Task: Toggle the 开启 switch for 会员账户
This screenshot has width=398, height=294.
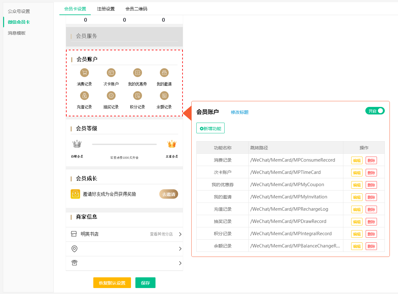Action: pyautogui.click(x=375, y=111)
